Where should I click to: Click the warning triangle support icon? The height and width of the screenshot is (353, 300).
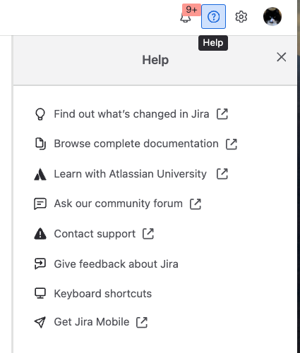pyautogui.click(x=40, y=234)
